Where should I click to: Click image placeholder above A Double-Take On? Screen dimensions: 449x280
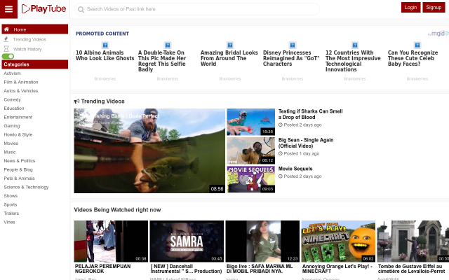pyautogui.click(x=168, y=45)
